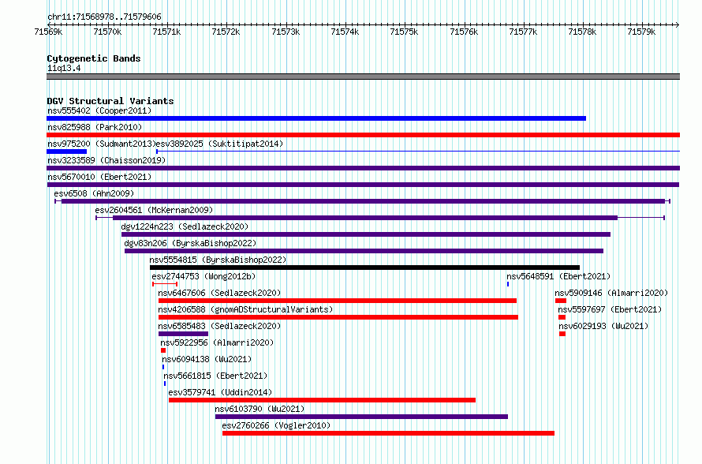
Task: Select the nsv6103790 (Wu2021) purple bar
Action: [x=361, y=417]
